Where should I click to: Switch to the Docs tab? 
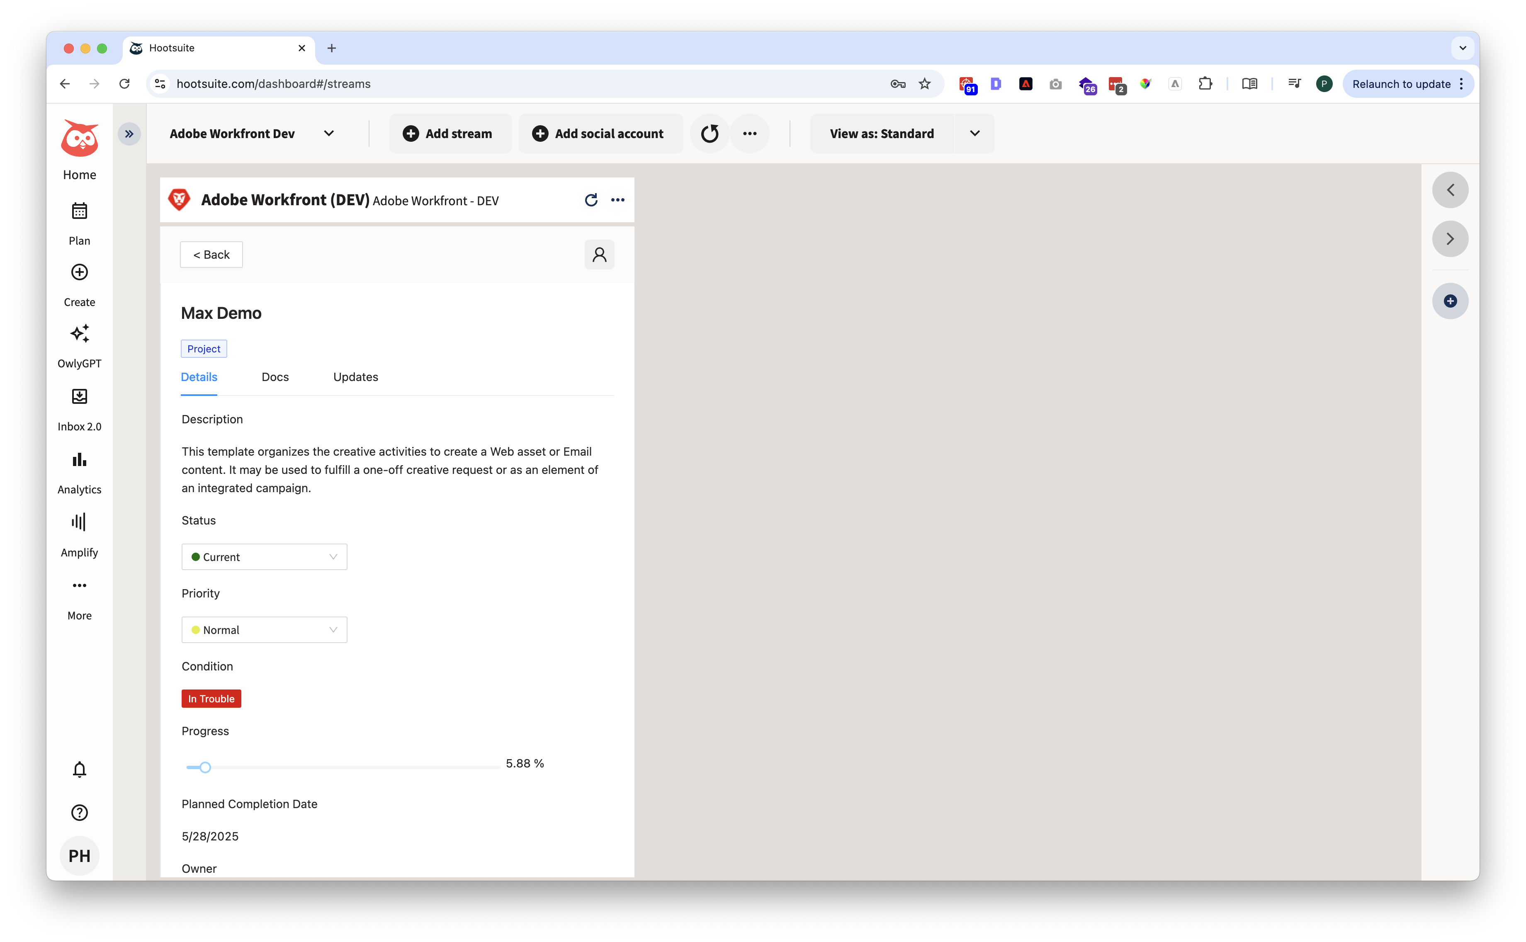[275, 378]
